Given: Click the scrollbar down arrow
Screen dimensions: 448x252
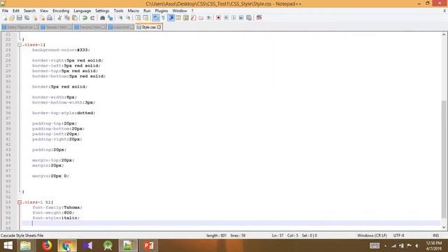Looking at the screenshot, I should (444, 227).
